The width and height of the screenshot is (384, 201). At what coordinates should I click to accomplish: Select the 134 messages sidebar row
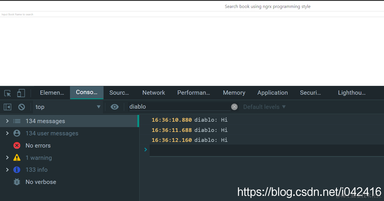(69, 121)
